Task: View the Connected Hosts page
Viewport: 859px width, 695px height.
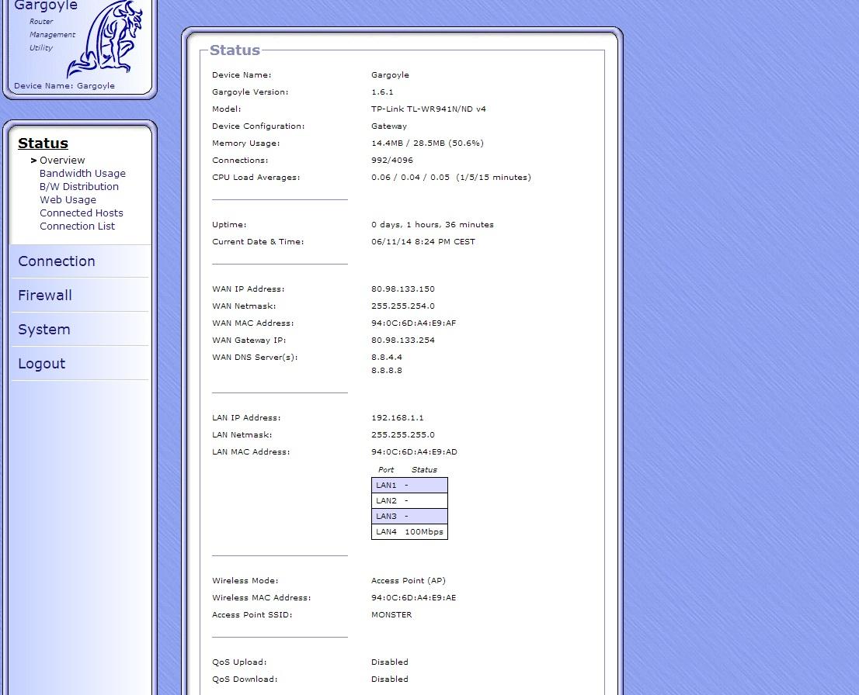Action: [x=81, y=213]
